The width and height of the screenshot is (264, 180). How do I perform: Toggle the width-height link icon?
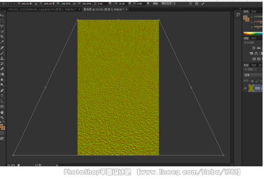74,4
